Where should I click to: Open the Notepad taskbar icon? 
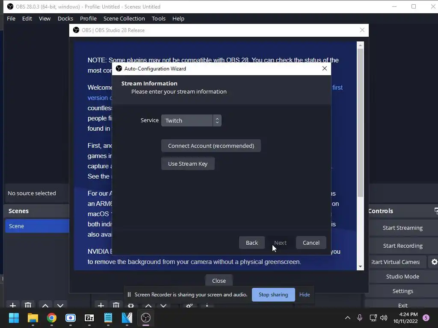[x=108, y=318]
